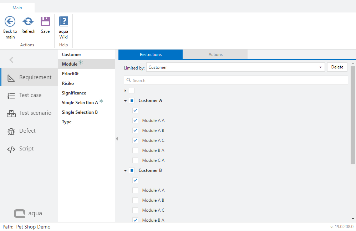Open the Test scenario icon
This screenshot has width=356, height=231.
tap(11, 113)
